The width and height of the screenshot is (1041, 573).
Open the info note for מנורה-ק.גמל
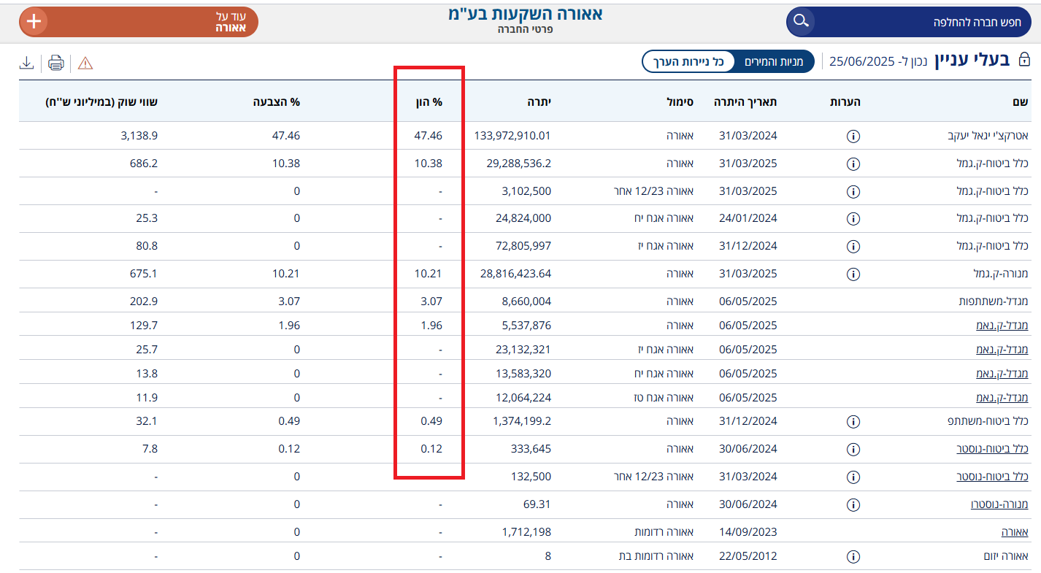coord(853,274)
